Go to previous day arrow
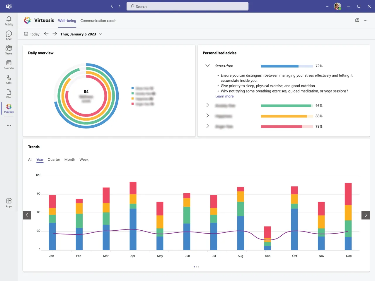 click(x=46, y=34)
